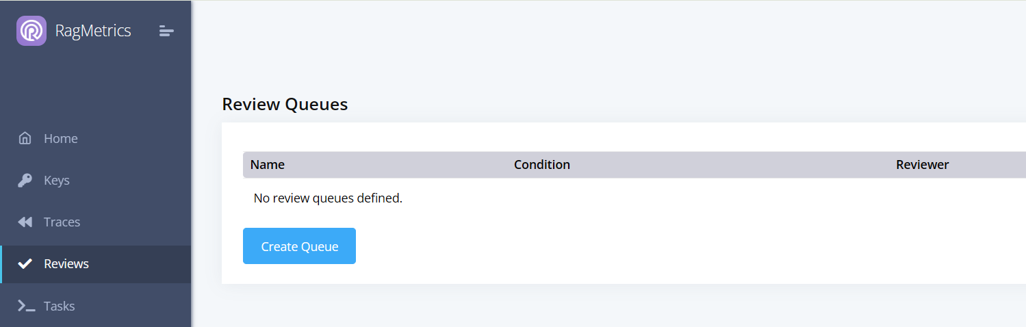This screenshot has height=327, width=1026.
Task: Click the terminal prompt icon beside Tasks
Action: click(26, 306)
